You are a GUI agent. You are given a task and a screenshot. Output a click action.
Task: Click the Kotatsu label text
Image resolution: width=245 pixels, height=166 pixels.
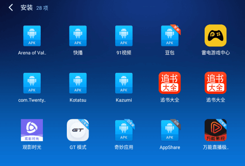coord(78,100)
